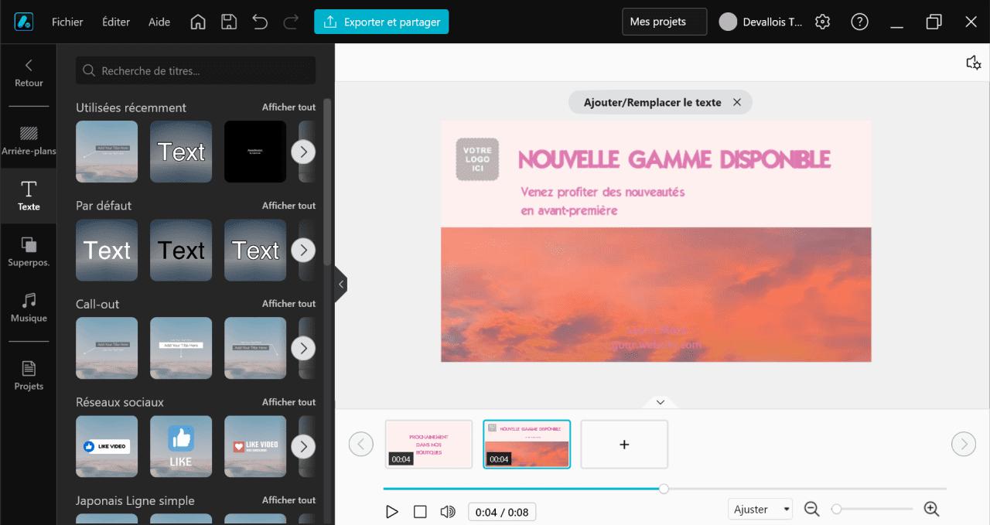The height and width of the screenshot is (525, 990).
Task: Redo the last undone action
Action: tap(291, 22)
